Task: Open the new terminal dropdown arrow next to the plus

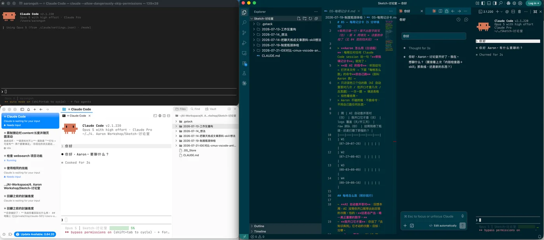Action: coord(502,12)
